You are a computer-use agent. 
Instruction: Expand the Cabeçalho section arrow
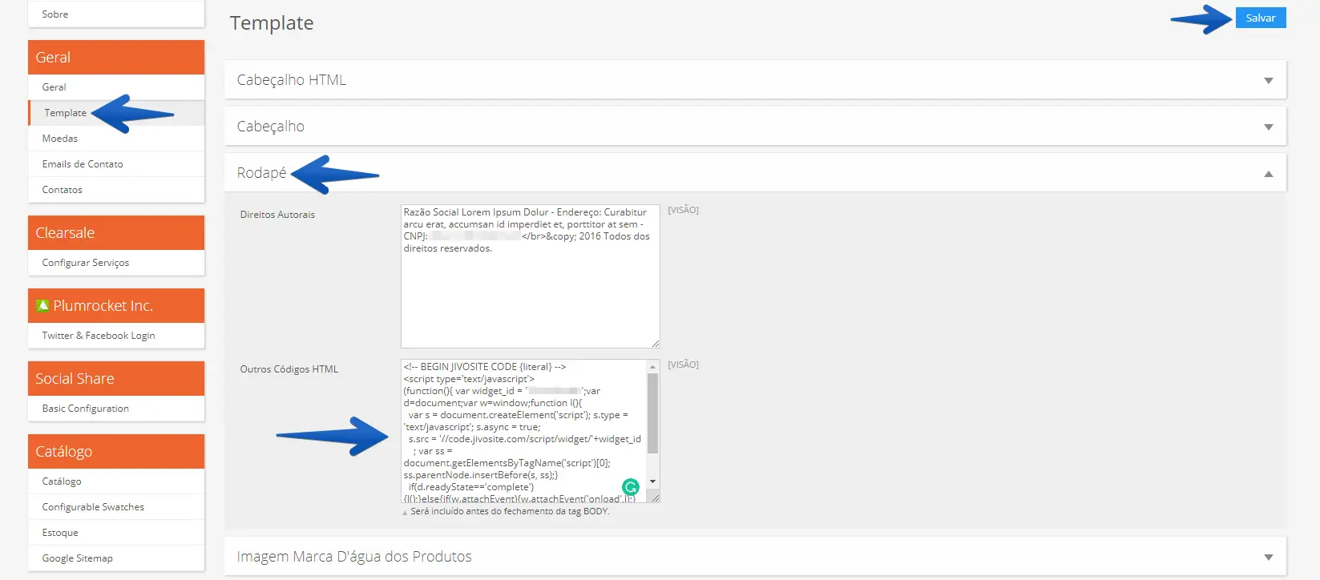1268,127
